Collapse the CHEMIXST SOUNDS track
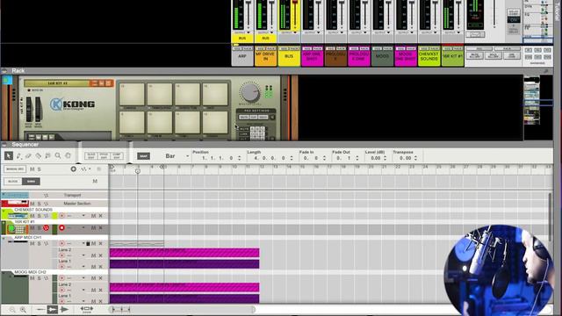The image size is (562, 316). [x=4, y=211]
